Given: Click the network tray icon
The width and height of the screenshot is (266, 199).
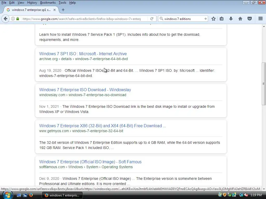Looking at the screenshot, I should (x=241, y=195).
